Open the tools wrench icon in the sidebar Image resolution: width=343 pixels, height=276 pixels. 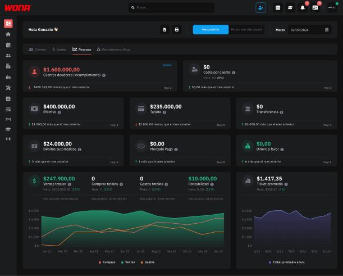[8, 88]
